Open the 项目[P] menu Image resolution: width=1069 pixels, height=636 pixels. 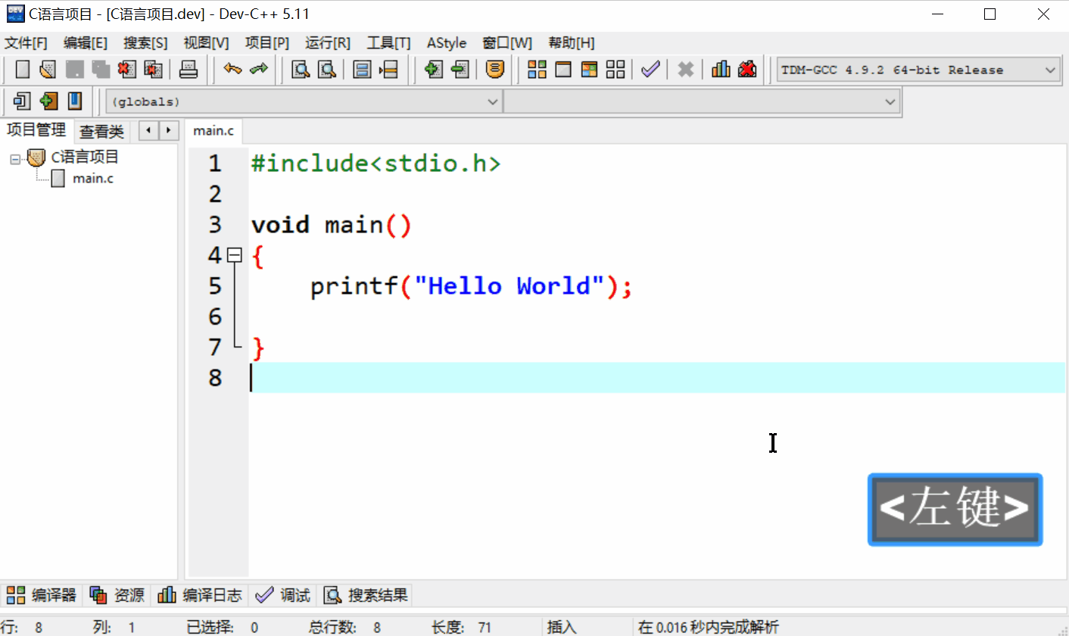[267, 43]
